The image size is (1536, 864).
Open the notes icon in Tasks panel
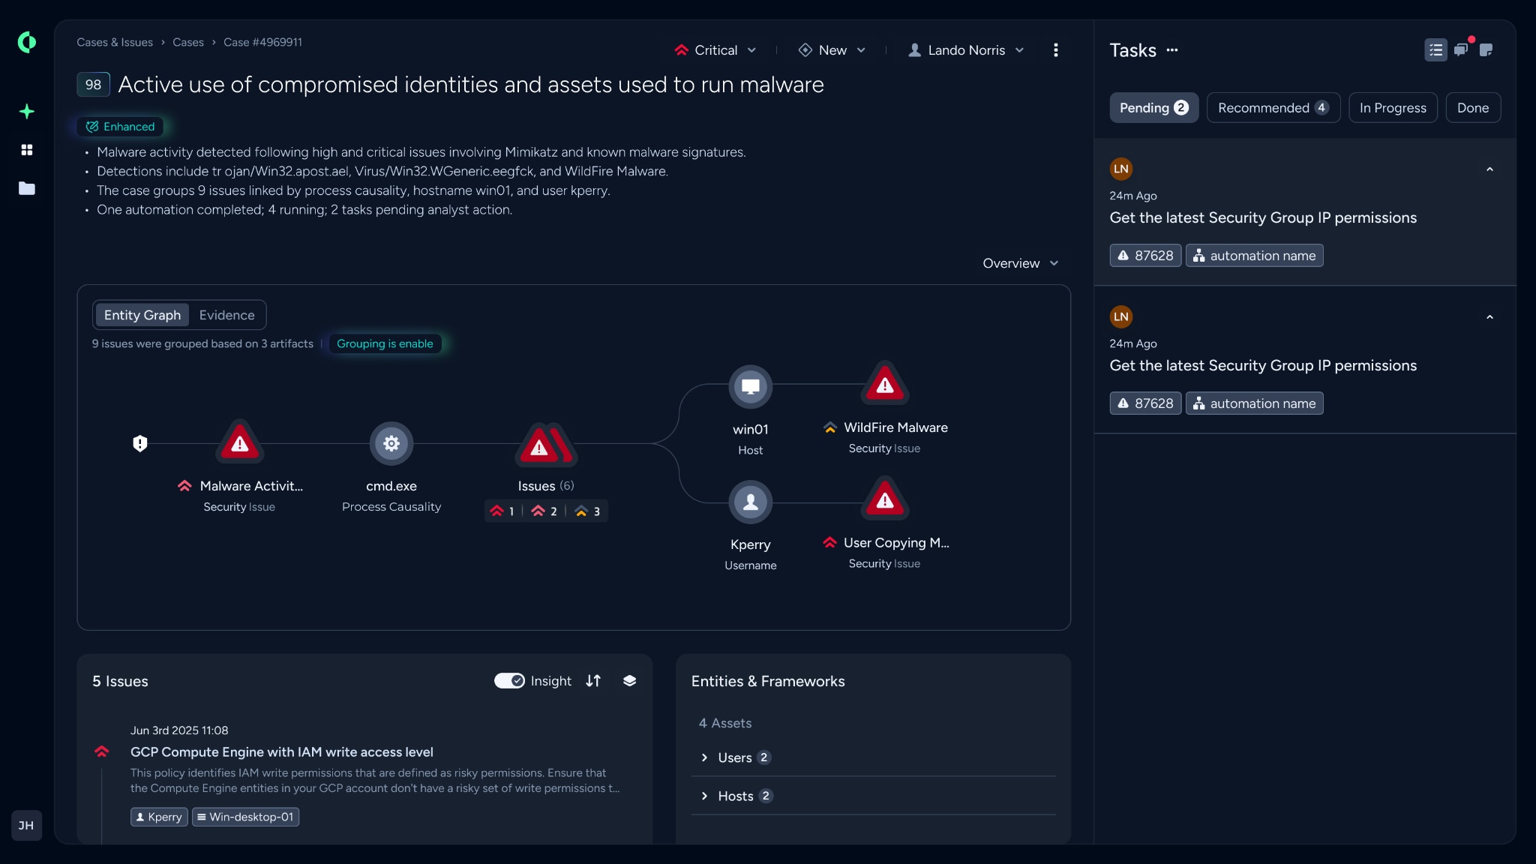(x=1486, y=50)
